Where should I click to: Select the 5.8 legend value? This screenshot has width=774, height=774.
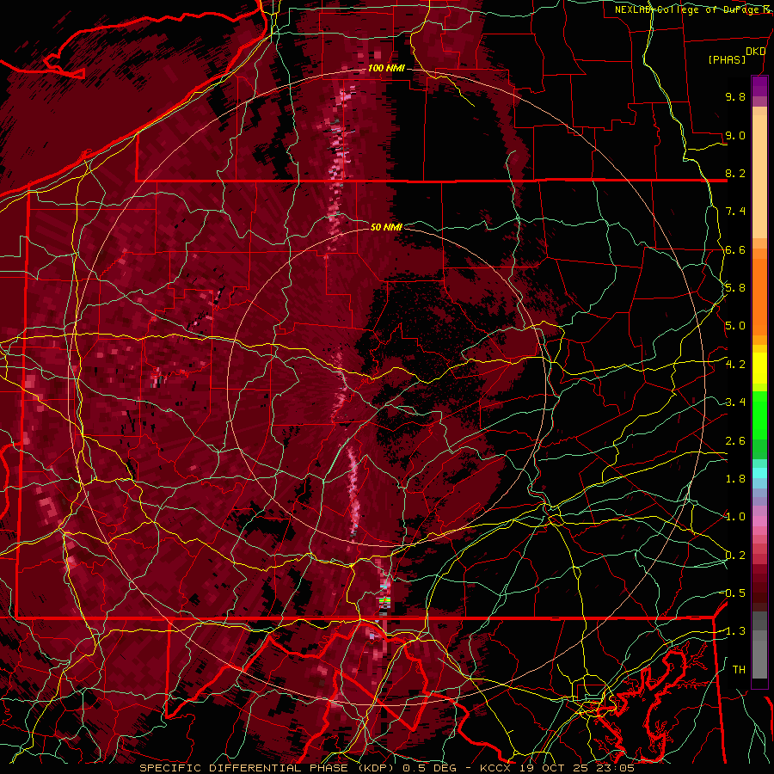pos(735,288)
